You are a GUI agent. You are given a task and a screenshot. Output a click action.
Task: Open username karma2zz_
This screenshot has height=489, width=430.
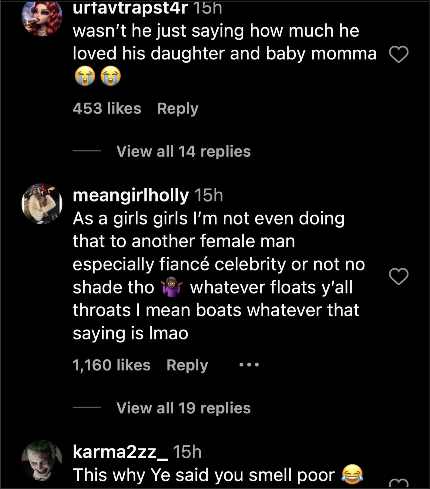click(120, 452)
